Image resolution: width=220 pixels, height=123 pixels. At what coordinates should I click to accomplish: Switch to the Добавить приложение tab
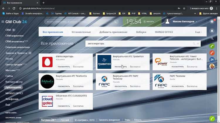coord(113,32)
